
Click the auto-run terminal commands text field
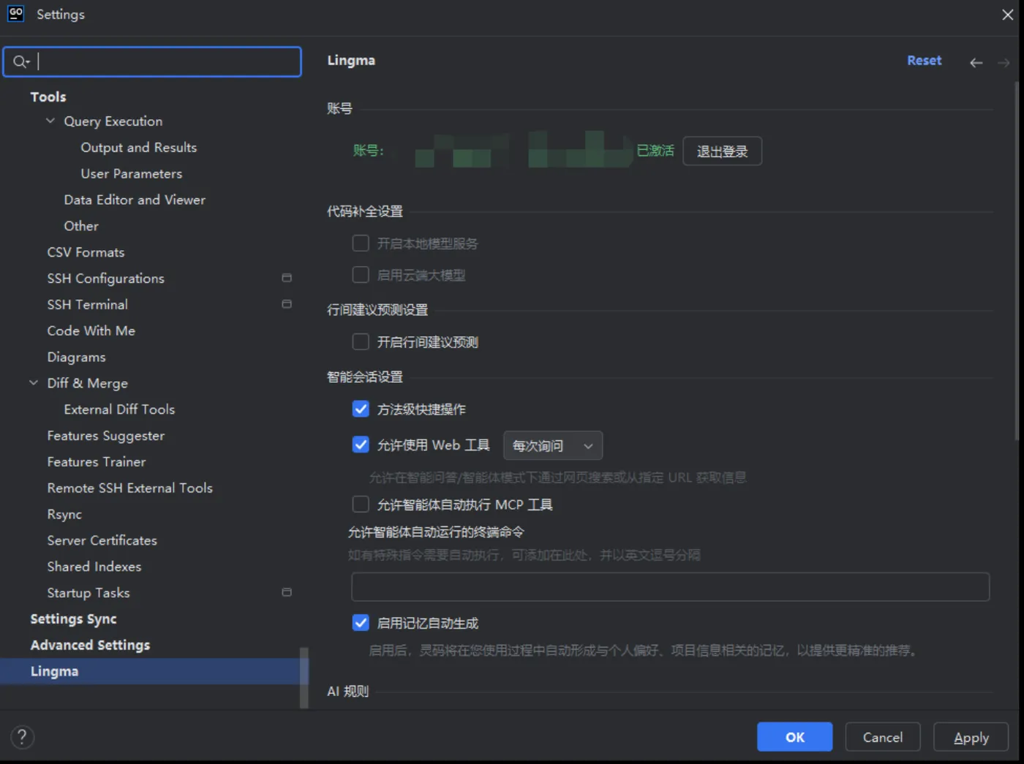click(x=670, y=587)
